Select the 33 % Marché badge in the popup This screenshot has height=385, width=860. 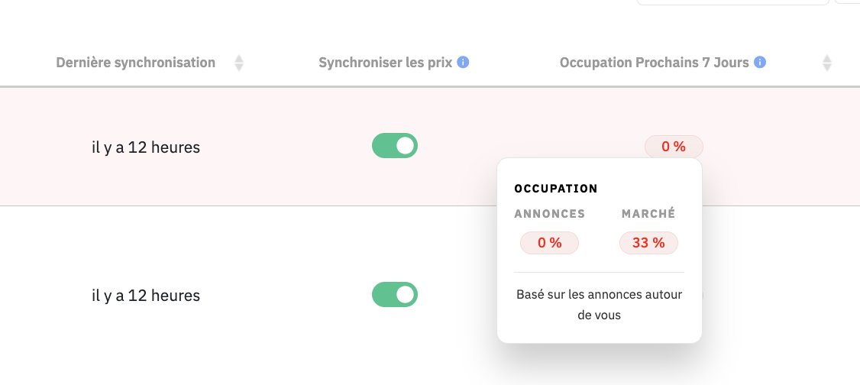[648, 243]
